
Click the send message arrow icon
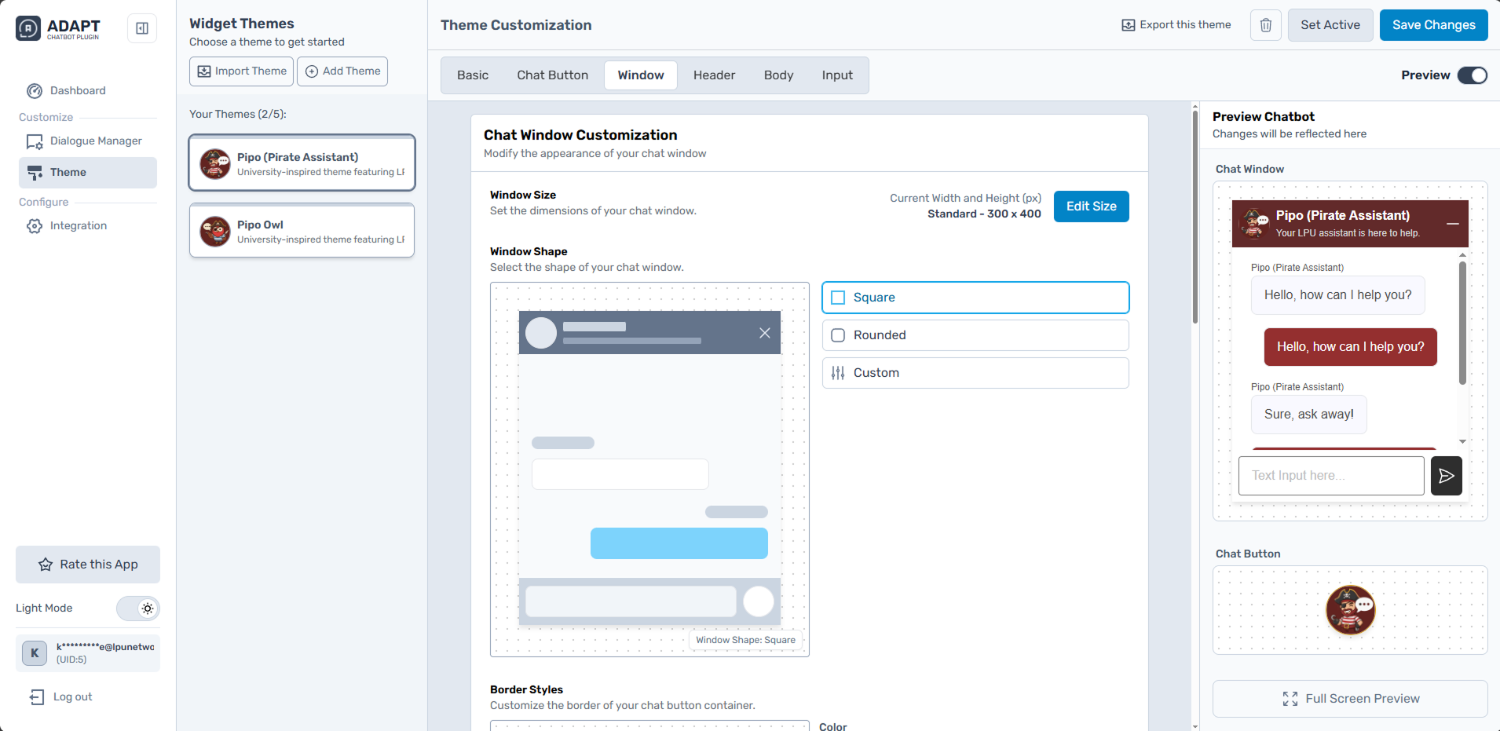(x=1446, y=476)
